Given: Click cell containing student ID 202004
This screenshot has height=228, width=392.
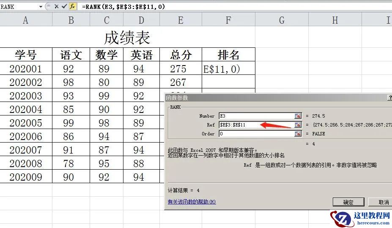Looking at the screenshot, I should point(26,109).
